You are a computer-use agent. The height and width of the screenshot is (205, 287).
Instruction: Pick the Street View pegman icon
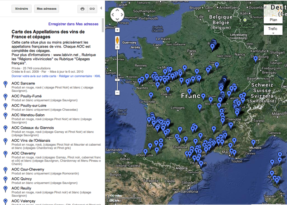coord(117,40)
